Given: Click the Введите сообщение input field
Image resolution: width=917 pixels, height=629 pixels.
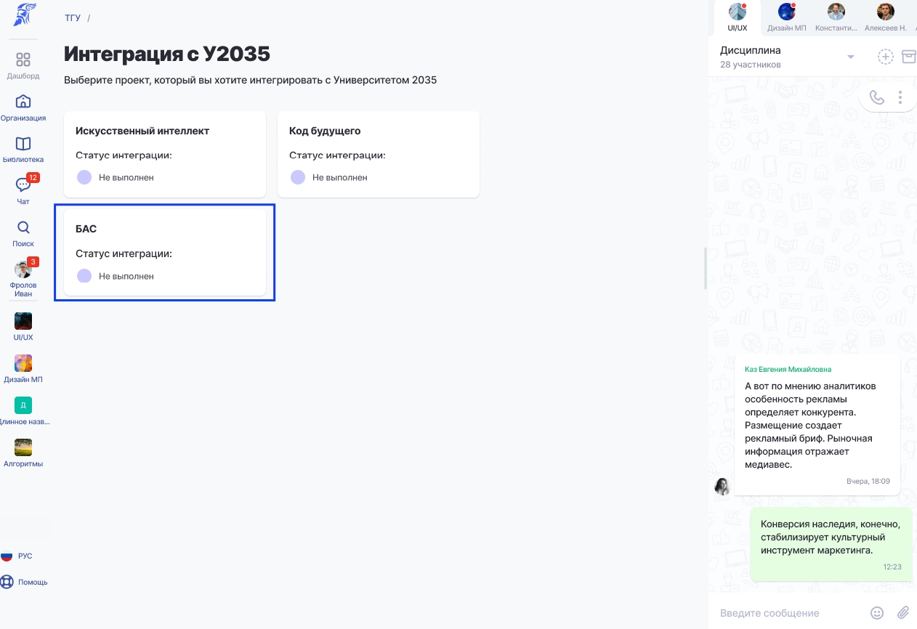Looking at the screenshot, I should pyautogui.click(x=788, y=613).
